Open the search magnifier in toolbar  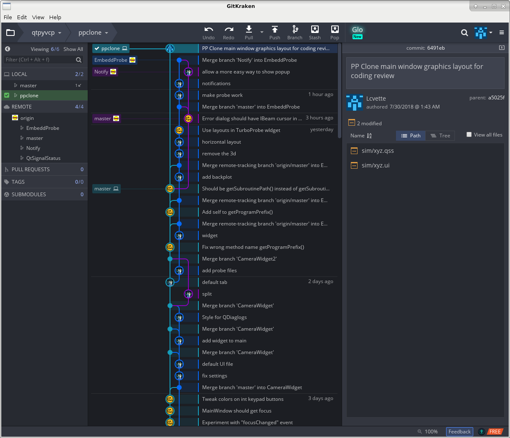point(464,33)
